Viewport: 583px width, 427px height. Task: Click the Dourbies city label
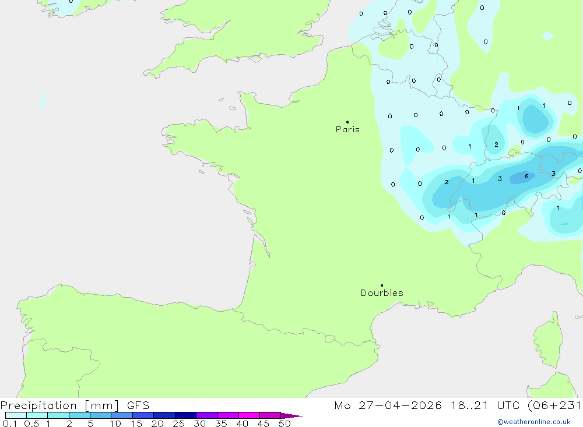tap(382, 293)
